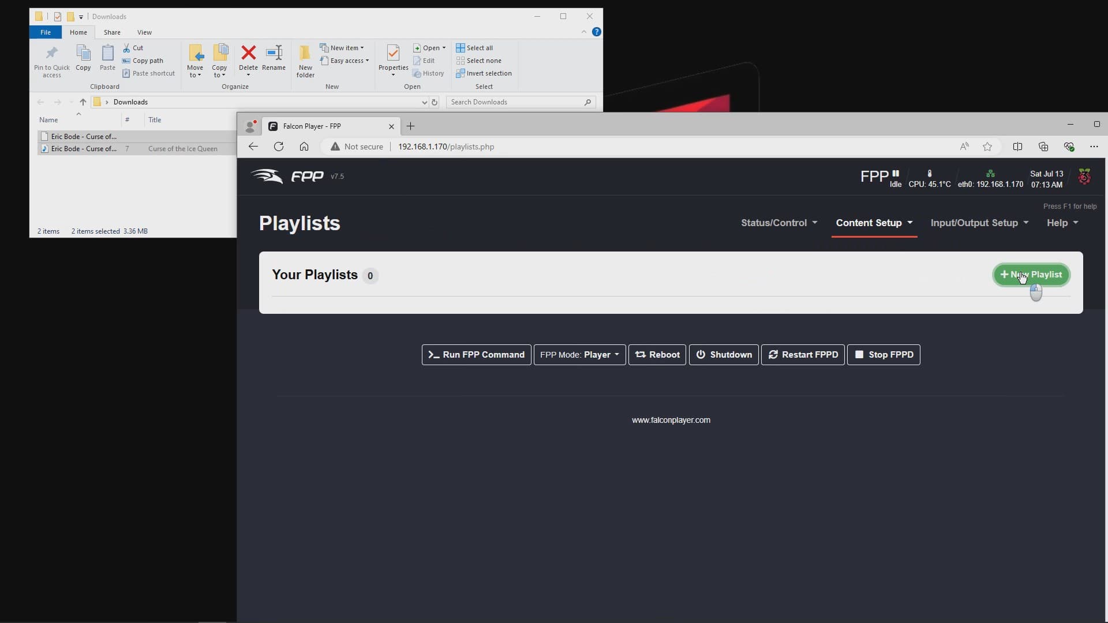The height and width of the screenshot is (623, 1108).
Task: Expand the Explorer address bar history dropdown
Action: click(x=424, y=102)
